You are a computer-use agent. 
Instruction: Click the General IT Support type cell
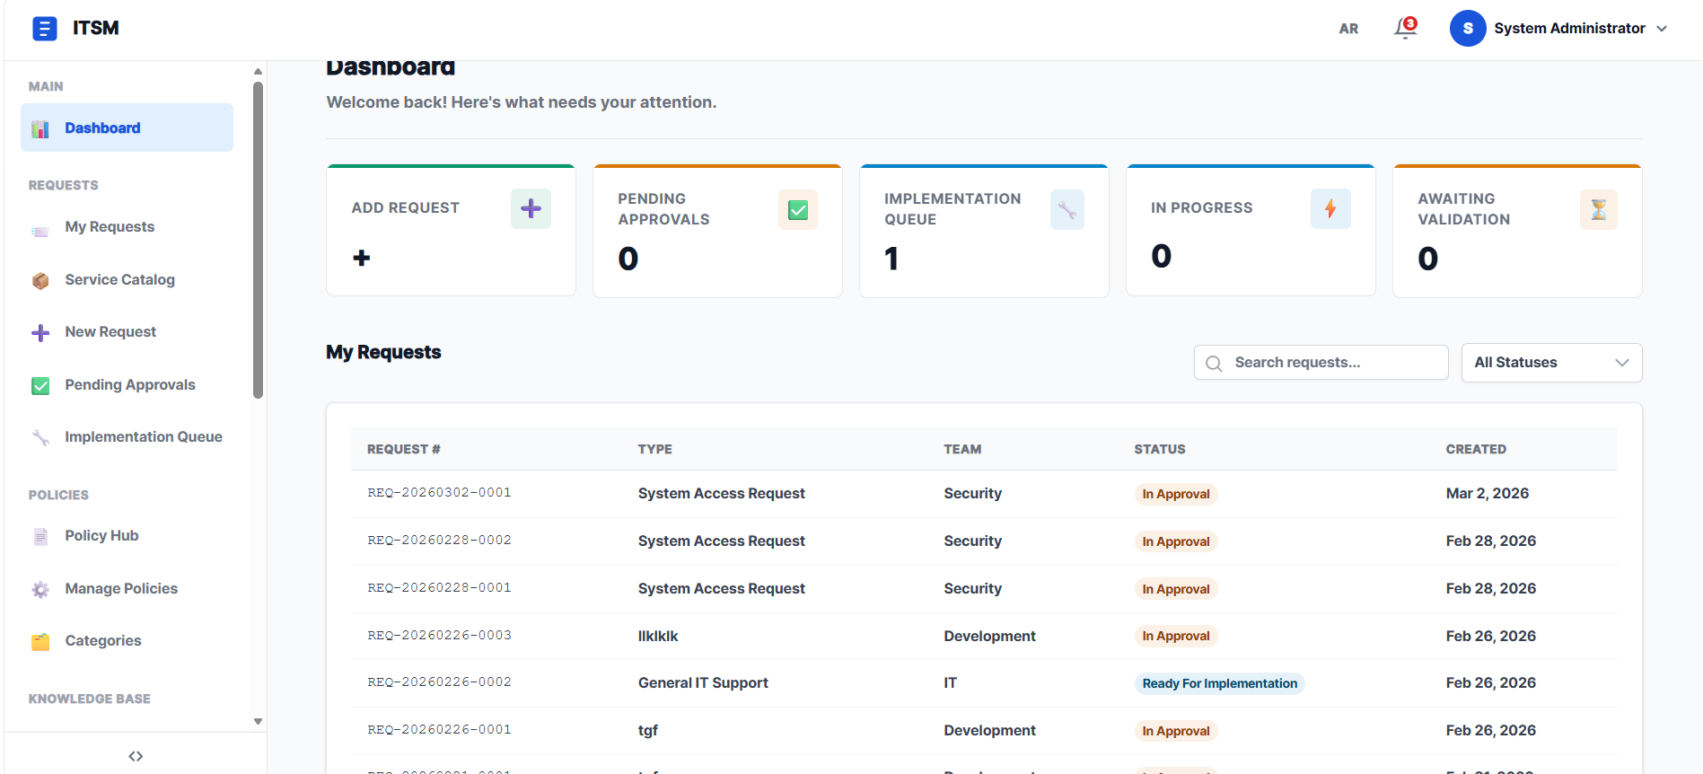tap(703, 682)
